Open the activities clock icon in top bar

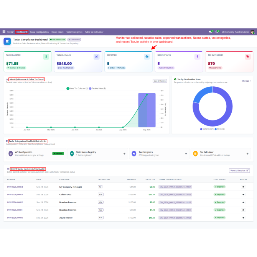217,32
